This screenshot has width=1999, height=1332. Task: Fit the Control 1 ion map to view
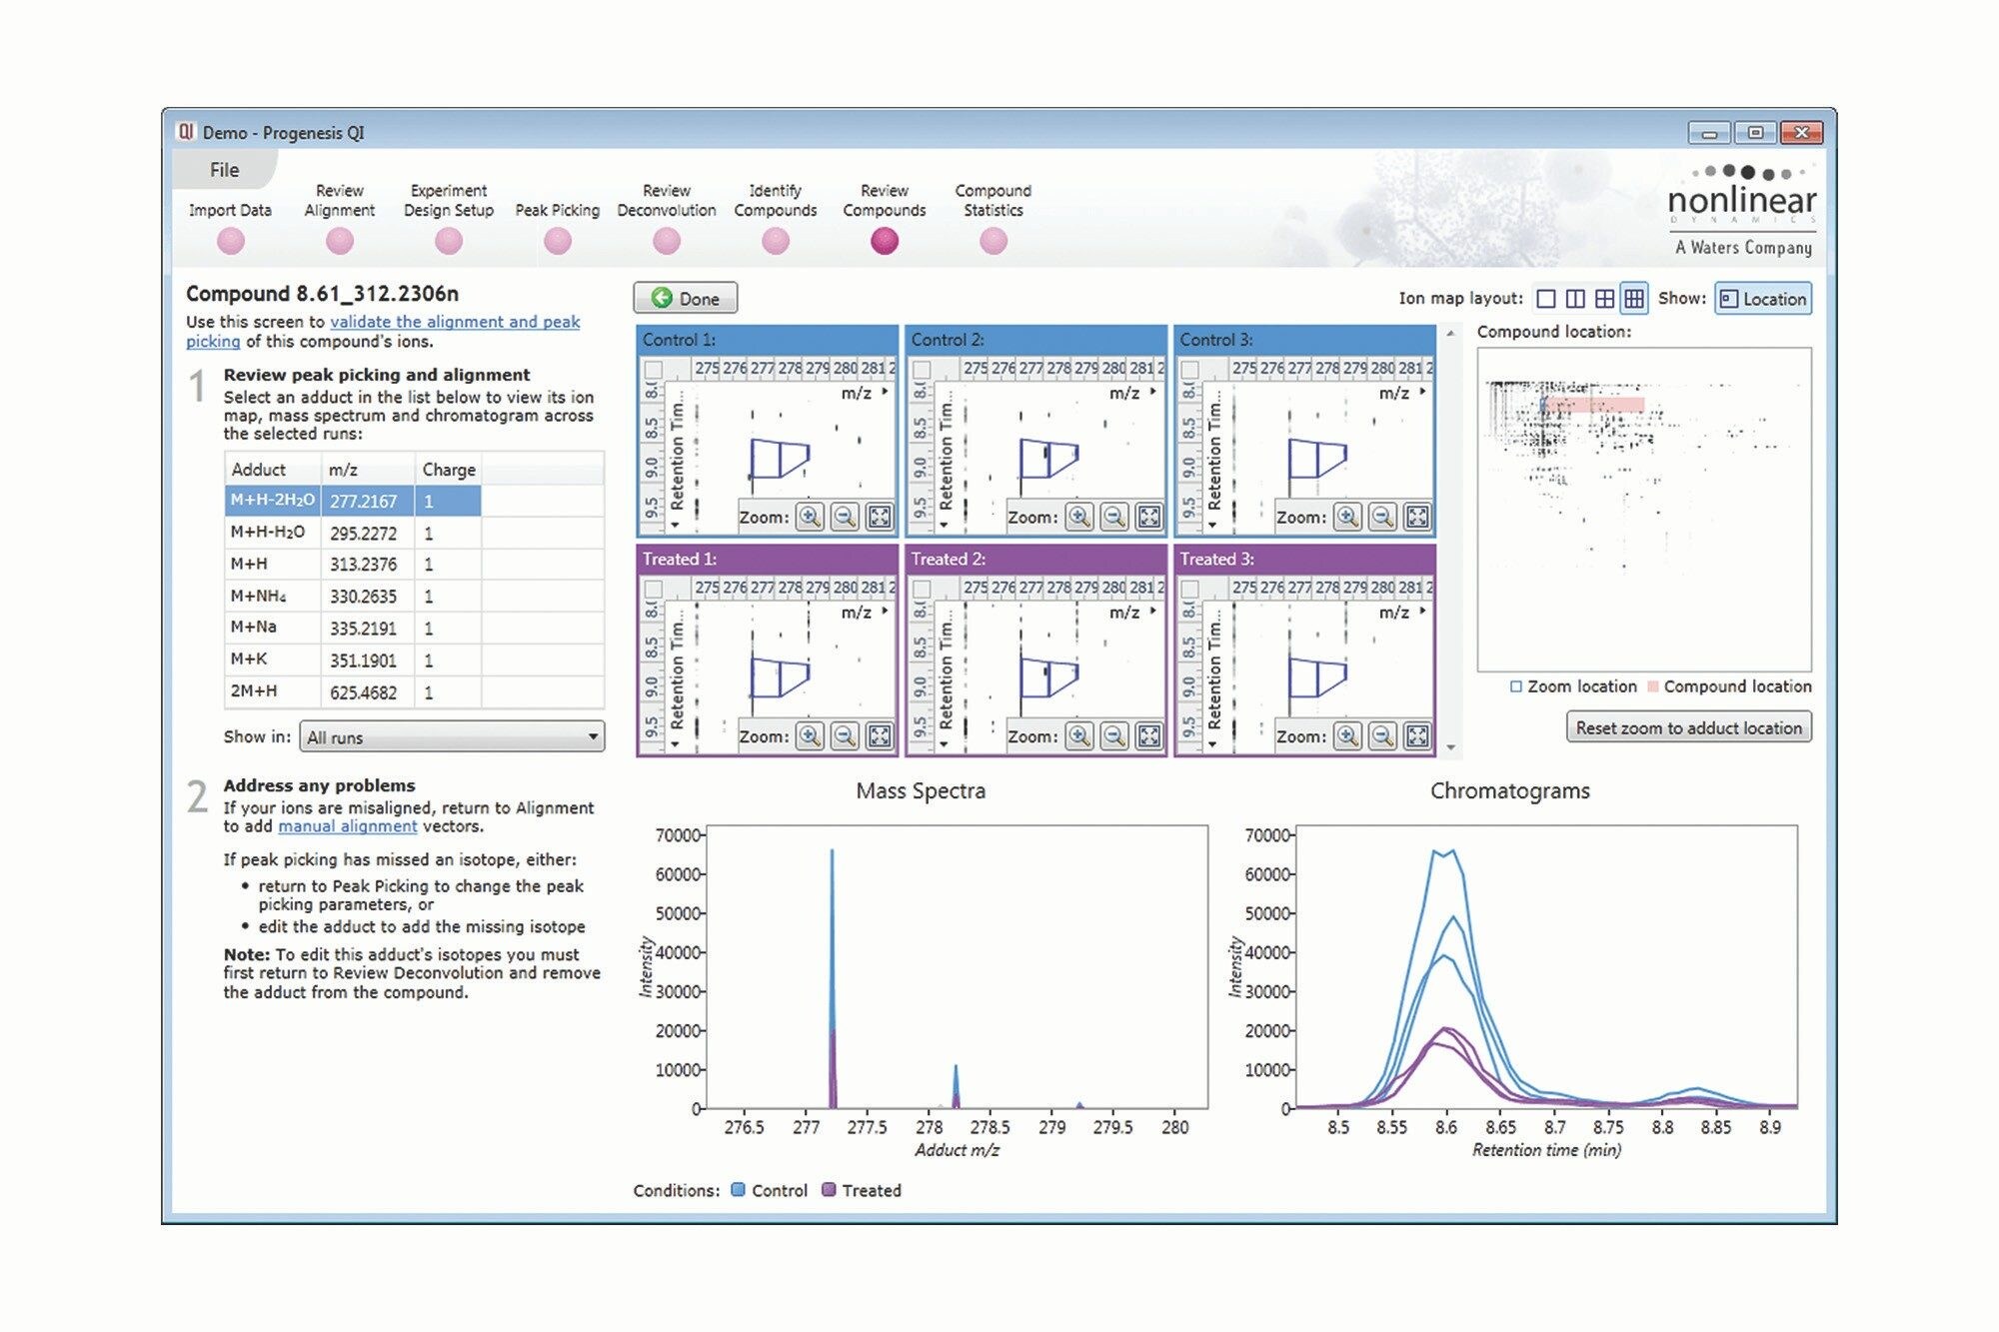pos(880,517)
